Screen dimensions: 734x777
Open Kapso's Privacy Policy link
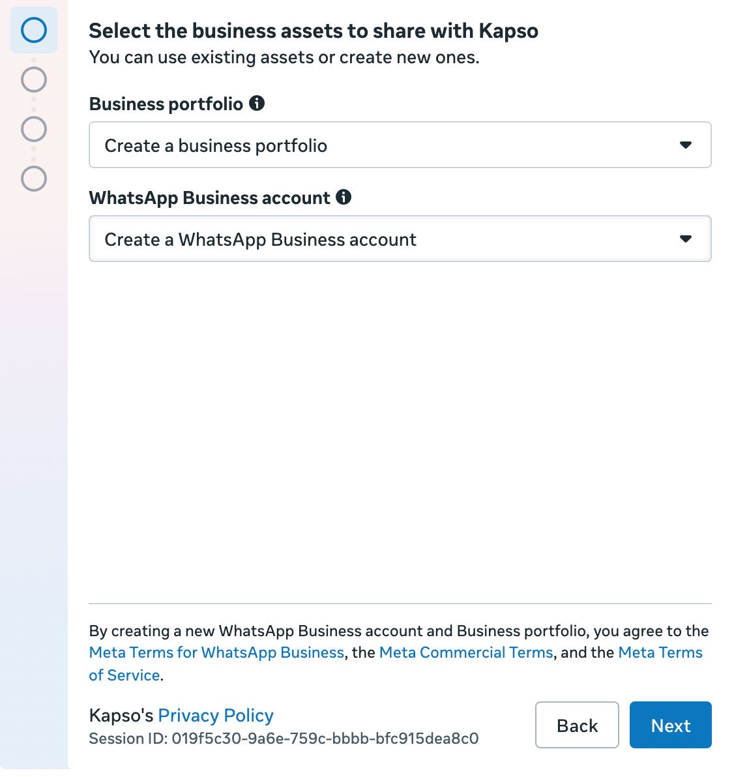click(216, 716)
